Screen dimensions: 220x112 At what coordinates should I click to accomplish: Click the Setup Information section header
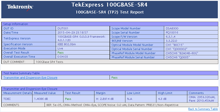pyautogui.click(x=110, y=24)
